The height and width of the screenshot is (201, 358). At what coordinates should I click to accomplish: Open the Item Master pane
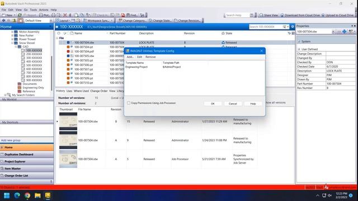[x=27, y=169]
